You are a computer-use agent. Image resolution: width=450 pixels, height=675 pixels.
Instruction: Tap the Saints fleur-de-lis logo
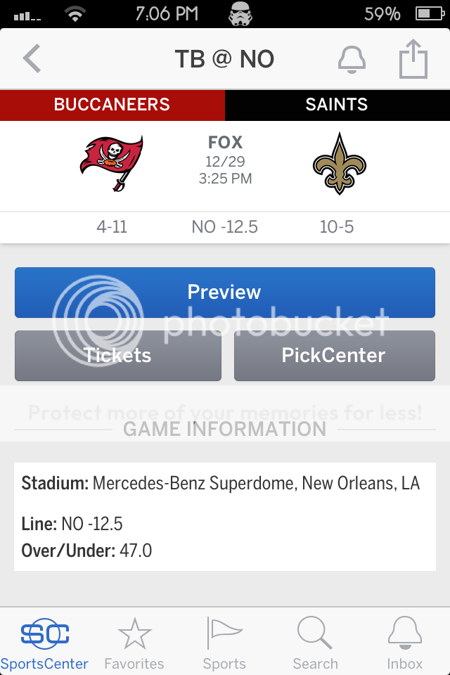pyautogui.click(x=340, y=164)
